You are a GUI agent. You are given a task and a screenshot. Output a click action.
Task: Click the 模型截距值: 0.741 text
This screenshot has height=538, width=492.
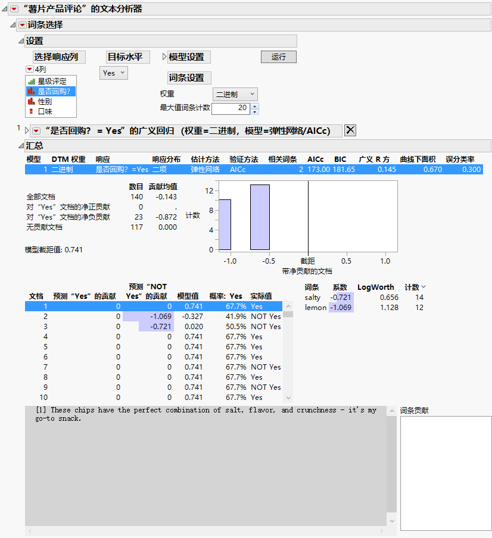tap(54, 250)
